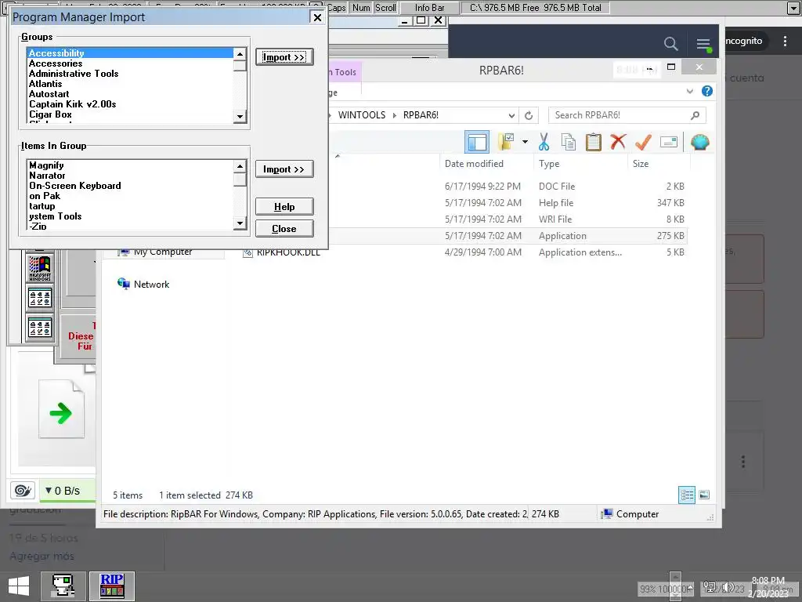Open browser three-dot menu next to Incognito
This screenshot has height=602, width=802.
[x=785, y=41]
